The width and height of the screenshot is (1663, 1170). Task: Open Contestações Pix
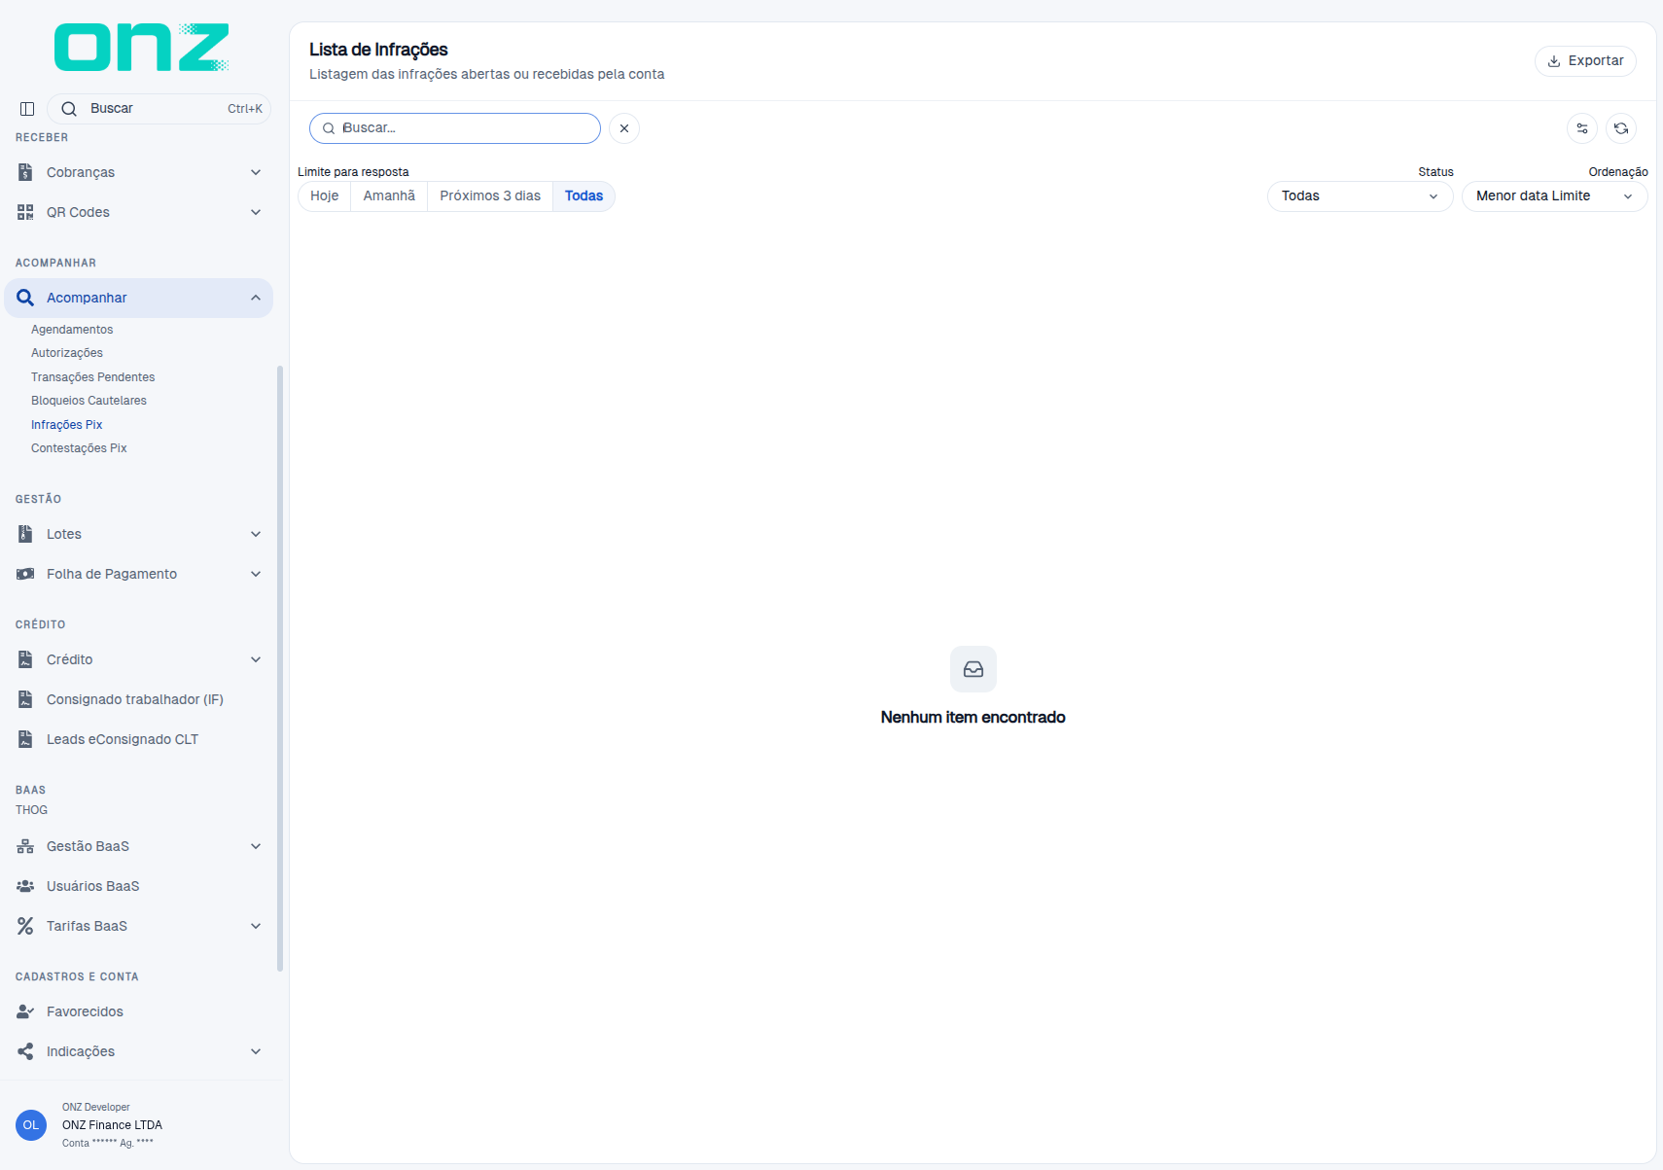[79, 448]
